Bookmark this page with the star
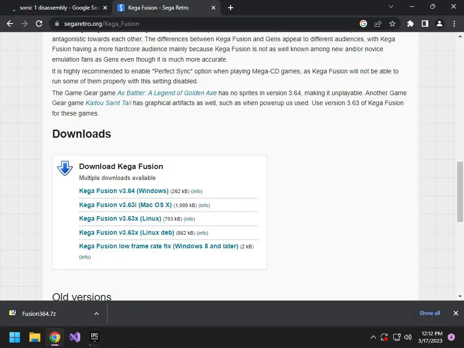The image size is (464, 348). (x=392, y=24)
